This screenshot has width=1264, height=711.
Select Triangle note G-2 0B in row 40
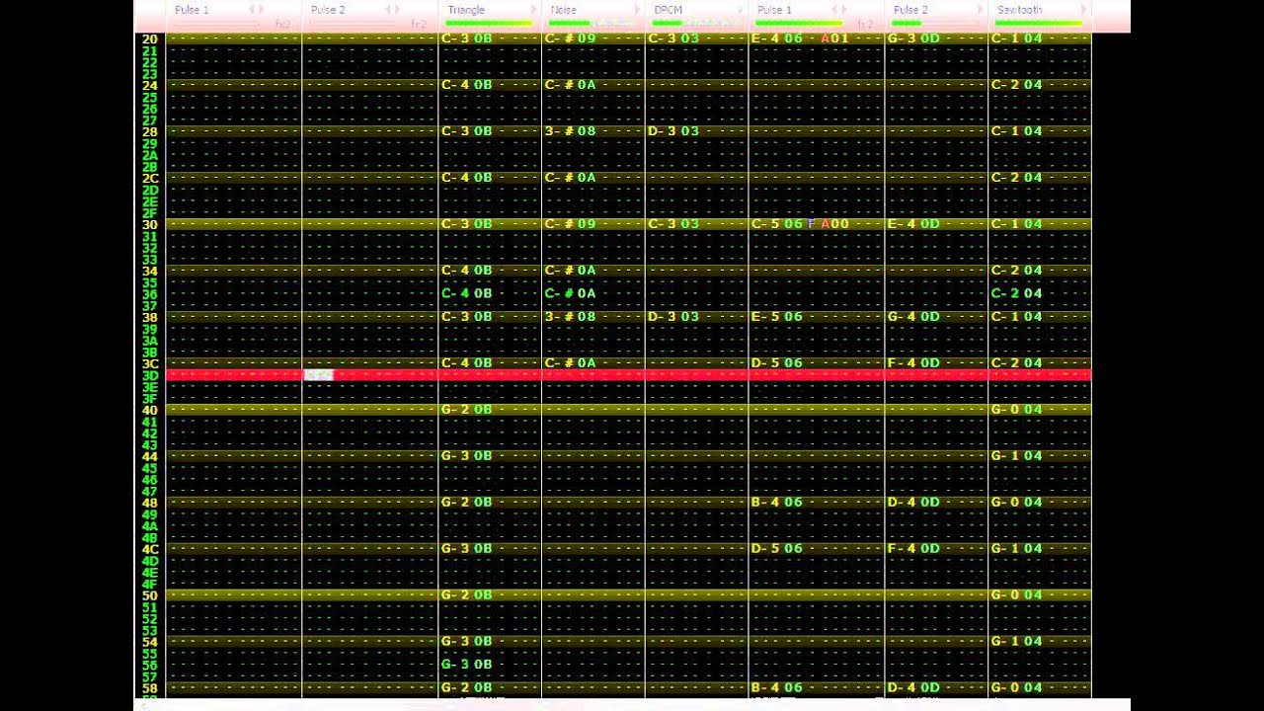pos(466,410)
